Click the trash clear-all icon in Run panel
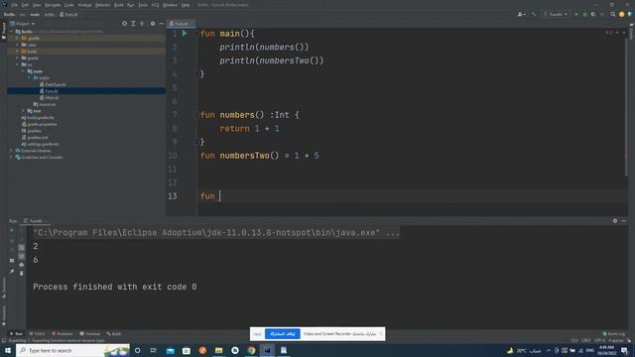 pyautogui.click(x=22, y=274)
